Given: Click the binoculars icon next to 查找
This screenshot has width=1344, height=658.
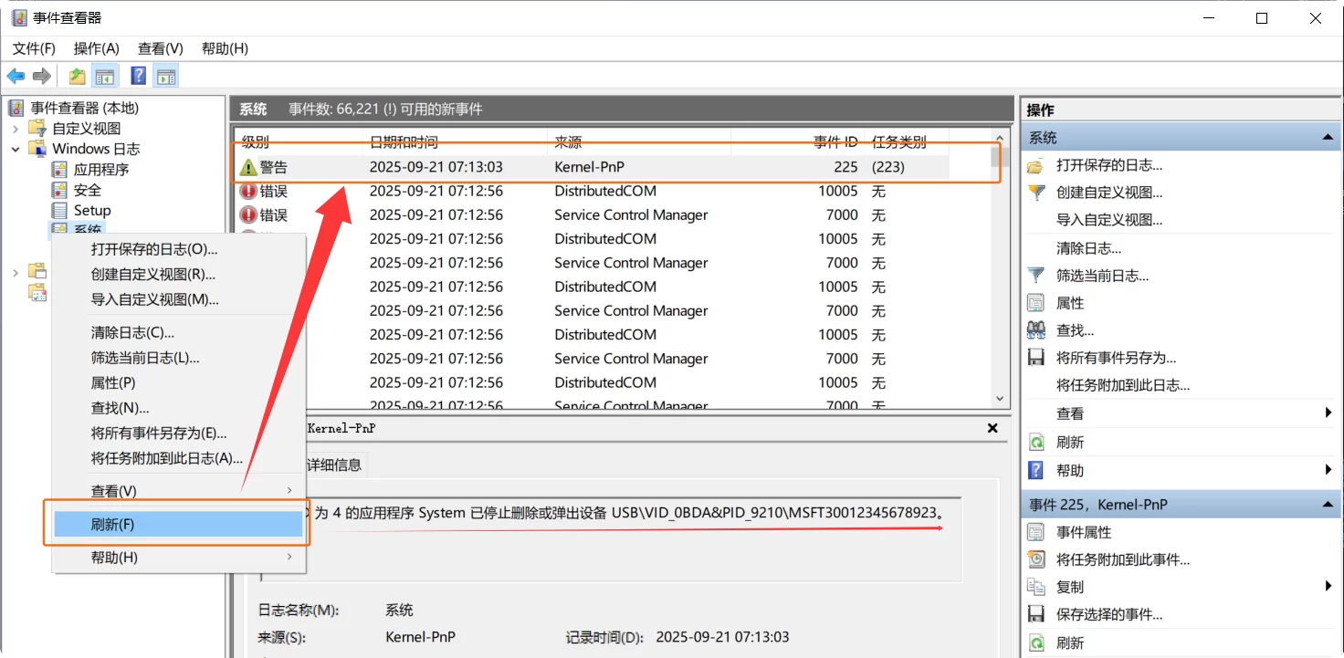Looking at the screenshot, I should [1035, 330].
